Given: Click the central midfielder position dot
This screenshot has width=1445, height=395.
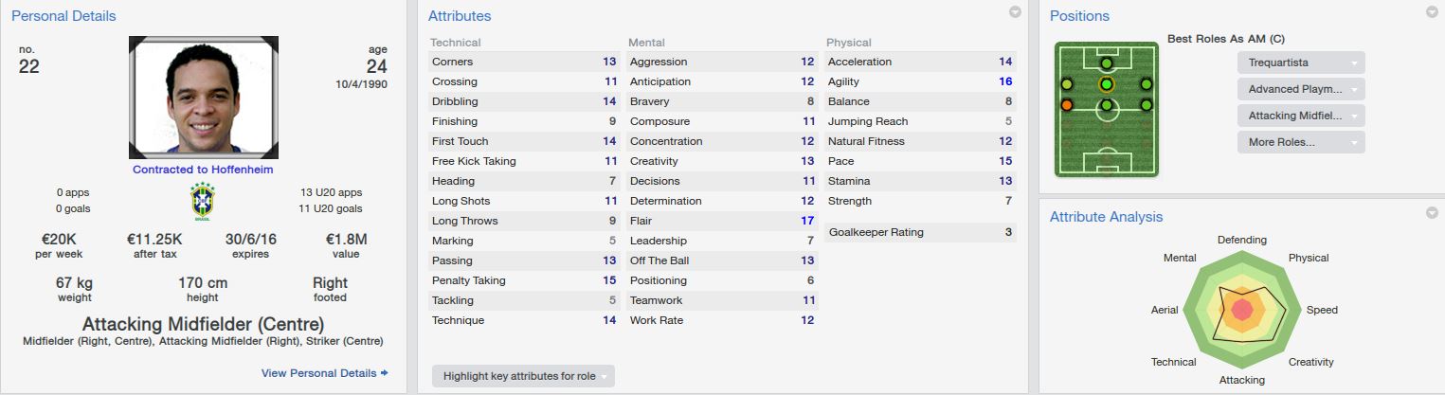Looking at the screenshot, I should click(x=1107, y=105).
